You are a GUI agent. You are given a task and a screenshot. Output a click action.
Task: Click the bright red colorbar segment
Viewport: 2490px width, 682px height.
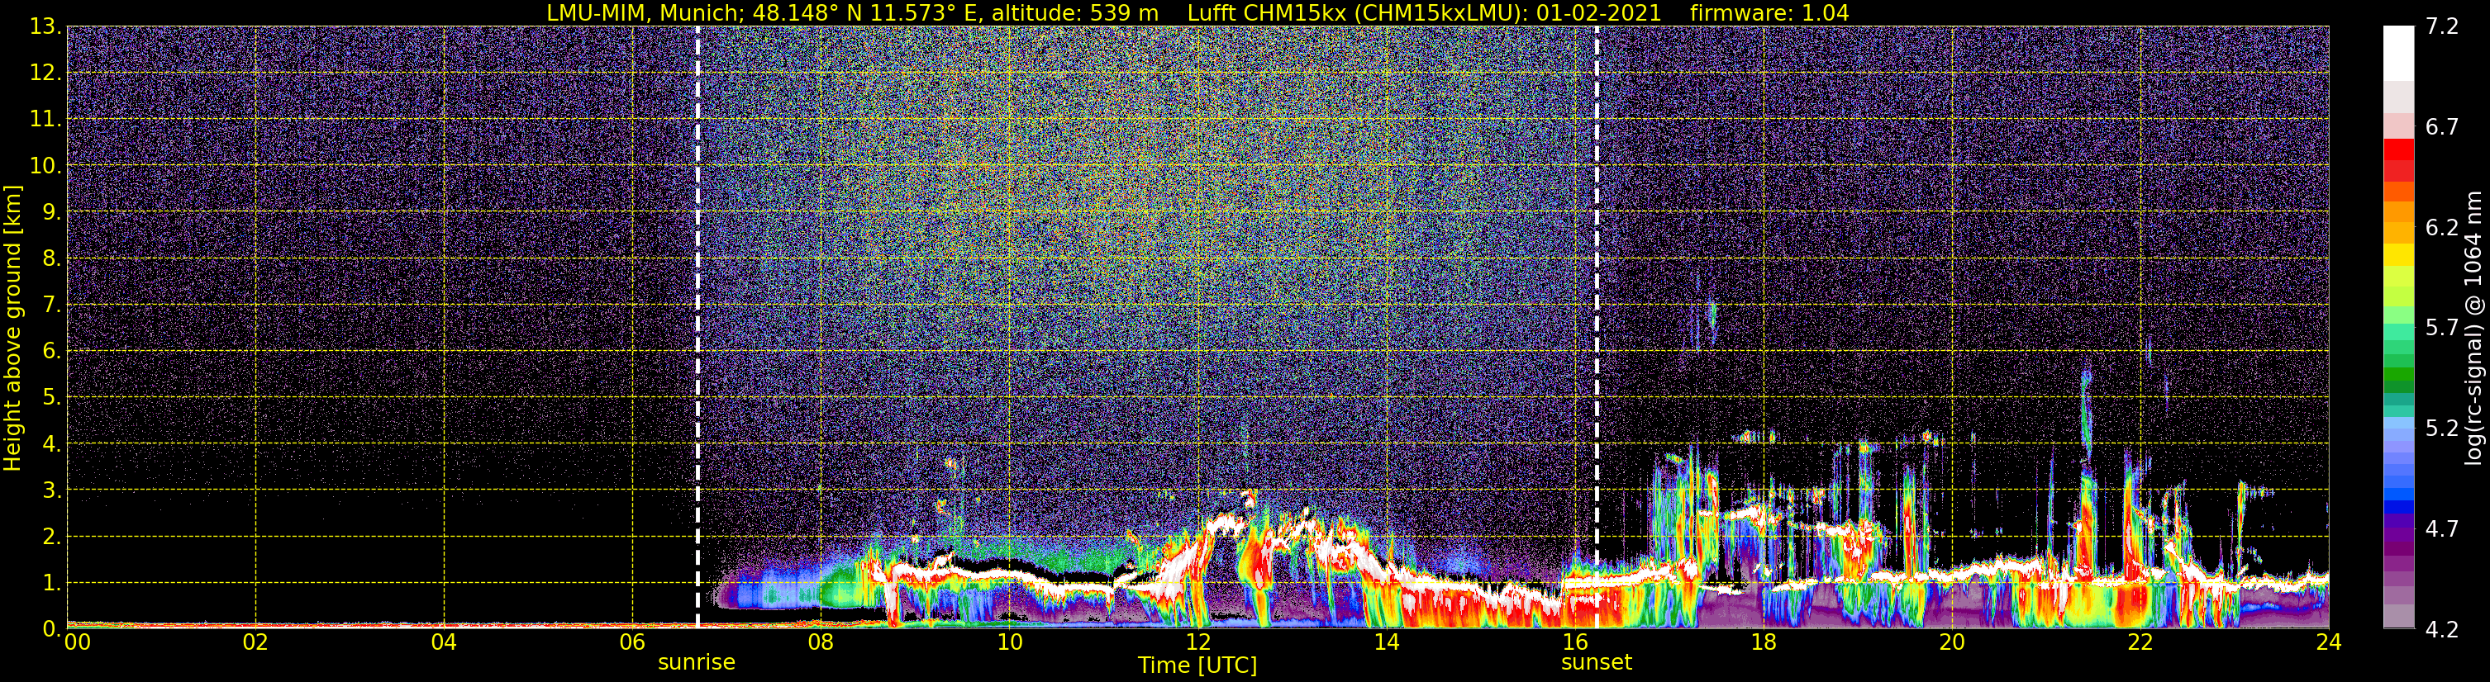2398,149
